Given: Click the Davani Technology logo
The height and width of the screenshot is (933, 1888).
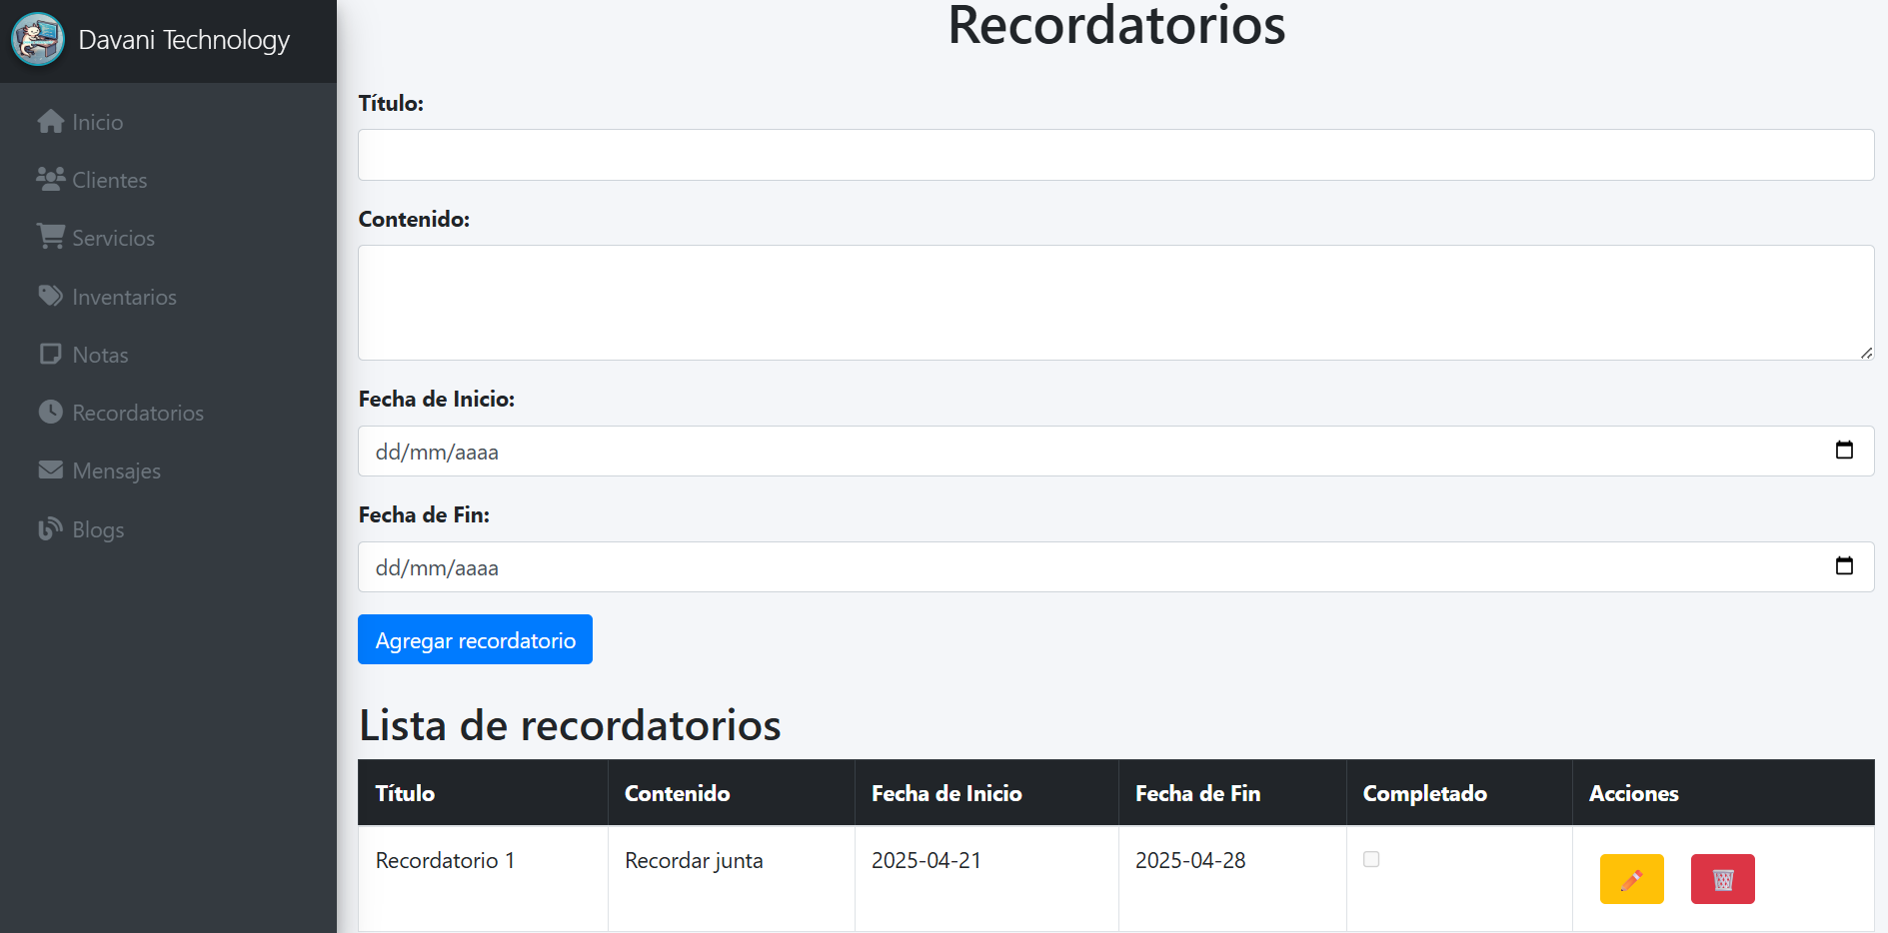Looking at the screenshot, I should click(x=37, y=40).
